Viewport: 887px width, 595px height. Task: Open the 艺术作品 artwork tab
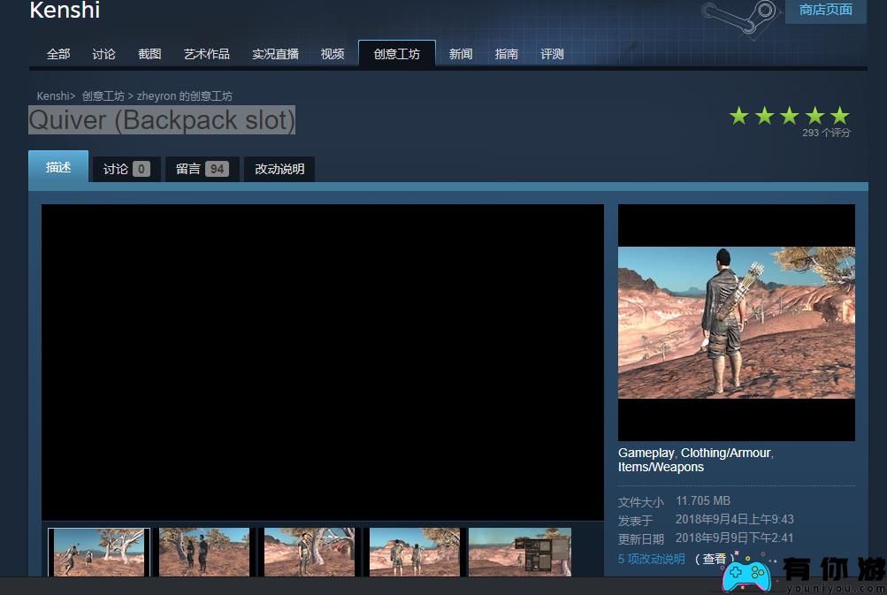tap(206, 54)
